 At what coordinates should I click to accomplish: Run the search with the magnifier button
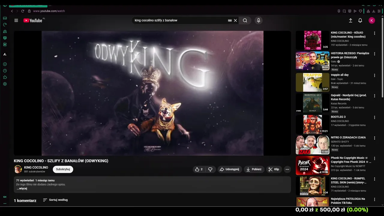[245, 20]
